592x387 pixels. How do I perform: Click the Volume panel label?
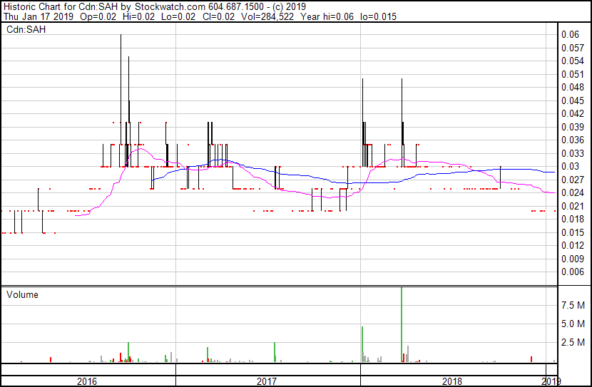(x=22, y=294)
